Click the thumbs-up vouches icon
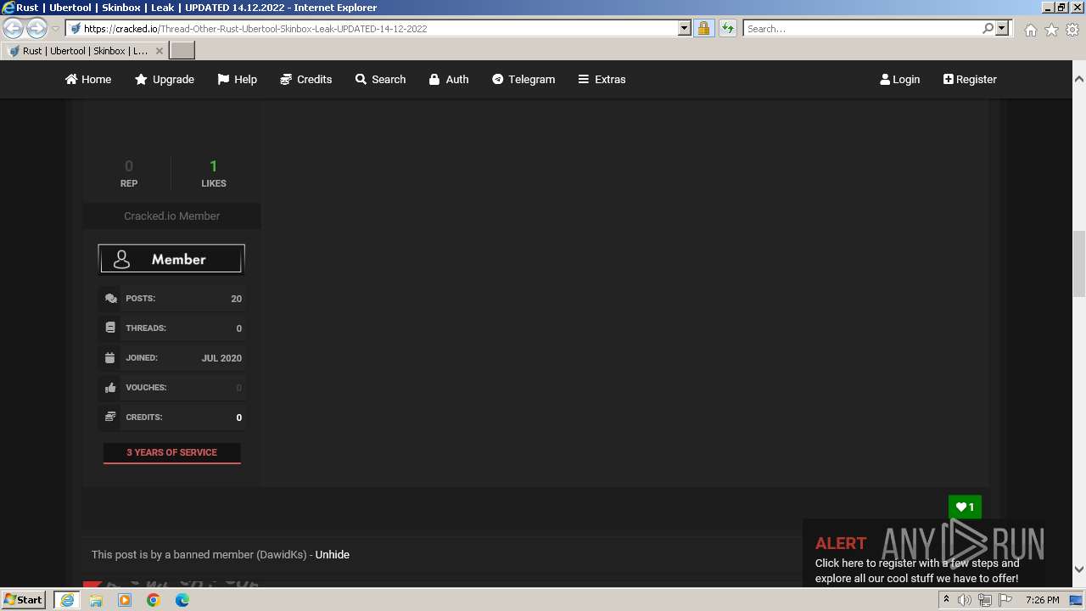Image resolution: width=1086 pixels, height=611 pixels. [110, 387]
